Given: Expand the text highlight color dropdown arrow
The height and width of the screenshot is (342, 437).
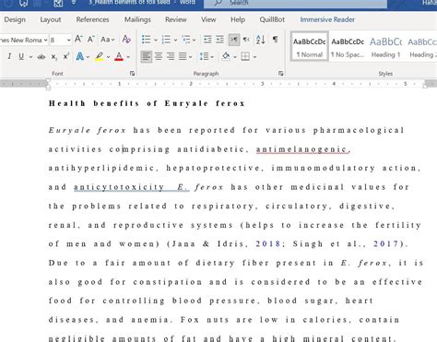Looking at the screenshot, I should 108,57.
